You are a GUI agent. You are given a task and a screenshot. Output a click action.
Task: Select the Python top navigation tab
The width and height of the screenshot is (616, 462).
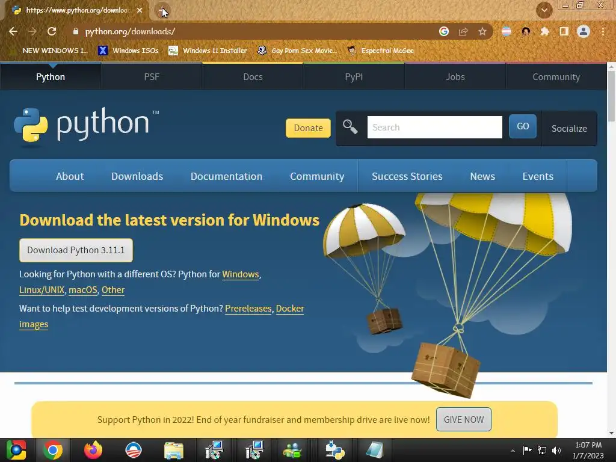pos(51,77)
